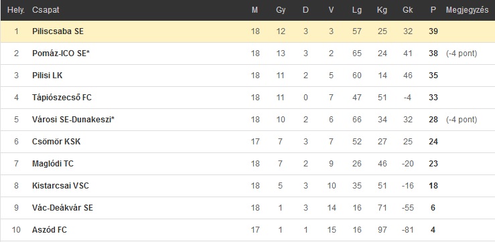
Task: Open the Aszód FC team link
Action: 50,230
